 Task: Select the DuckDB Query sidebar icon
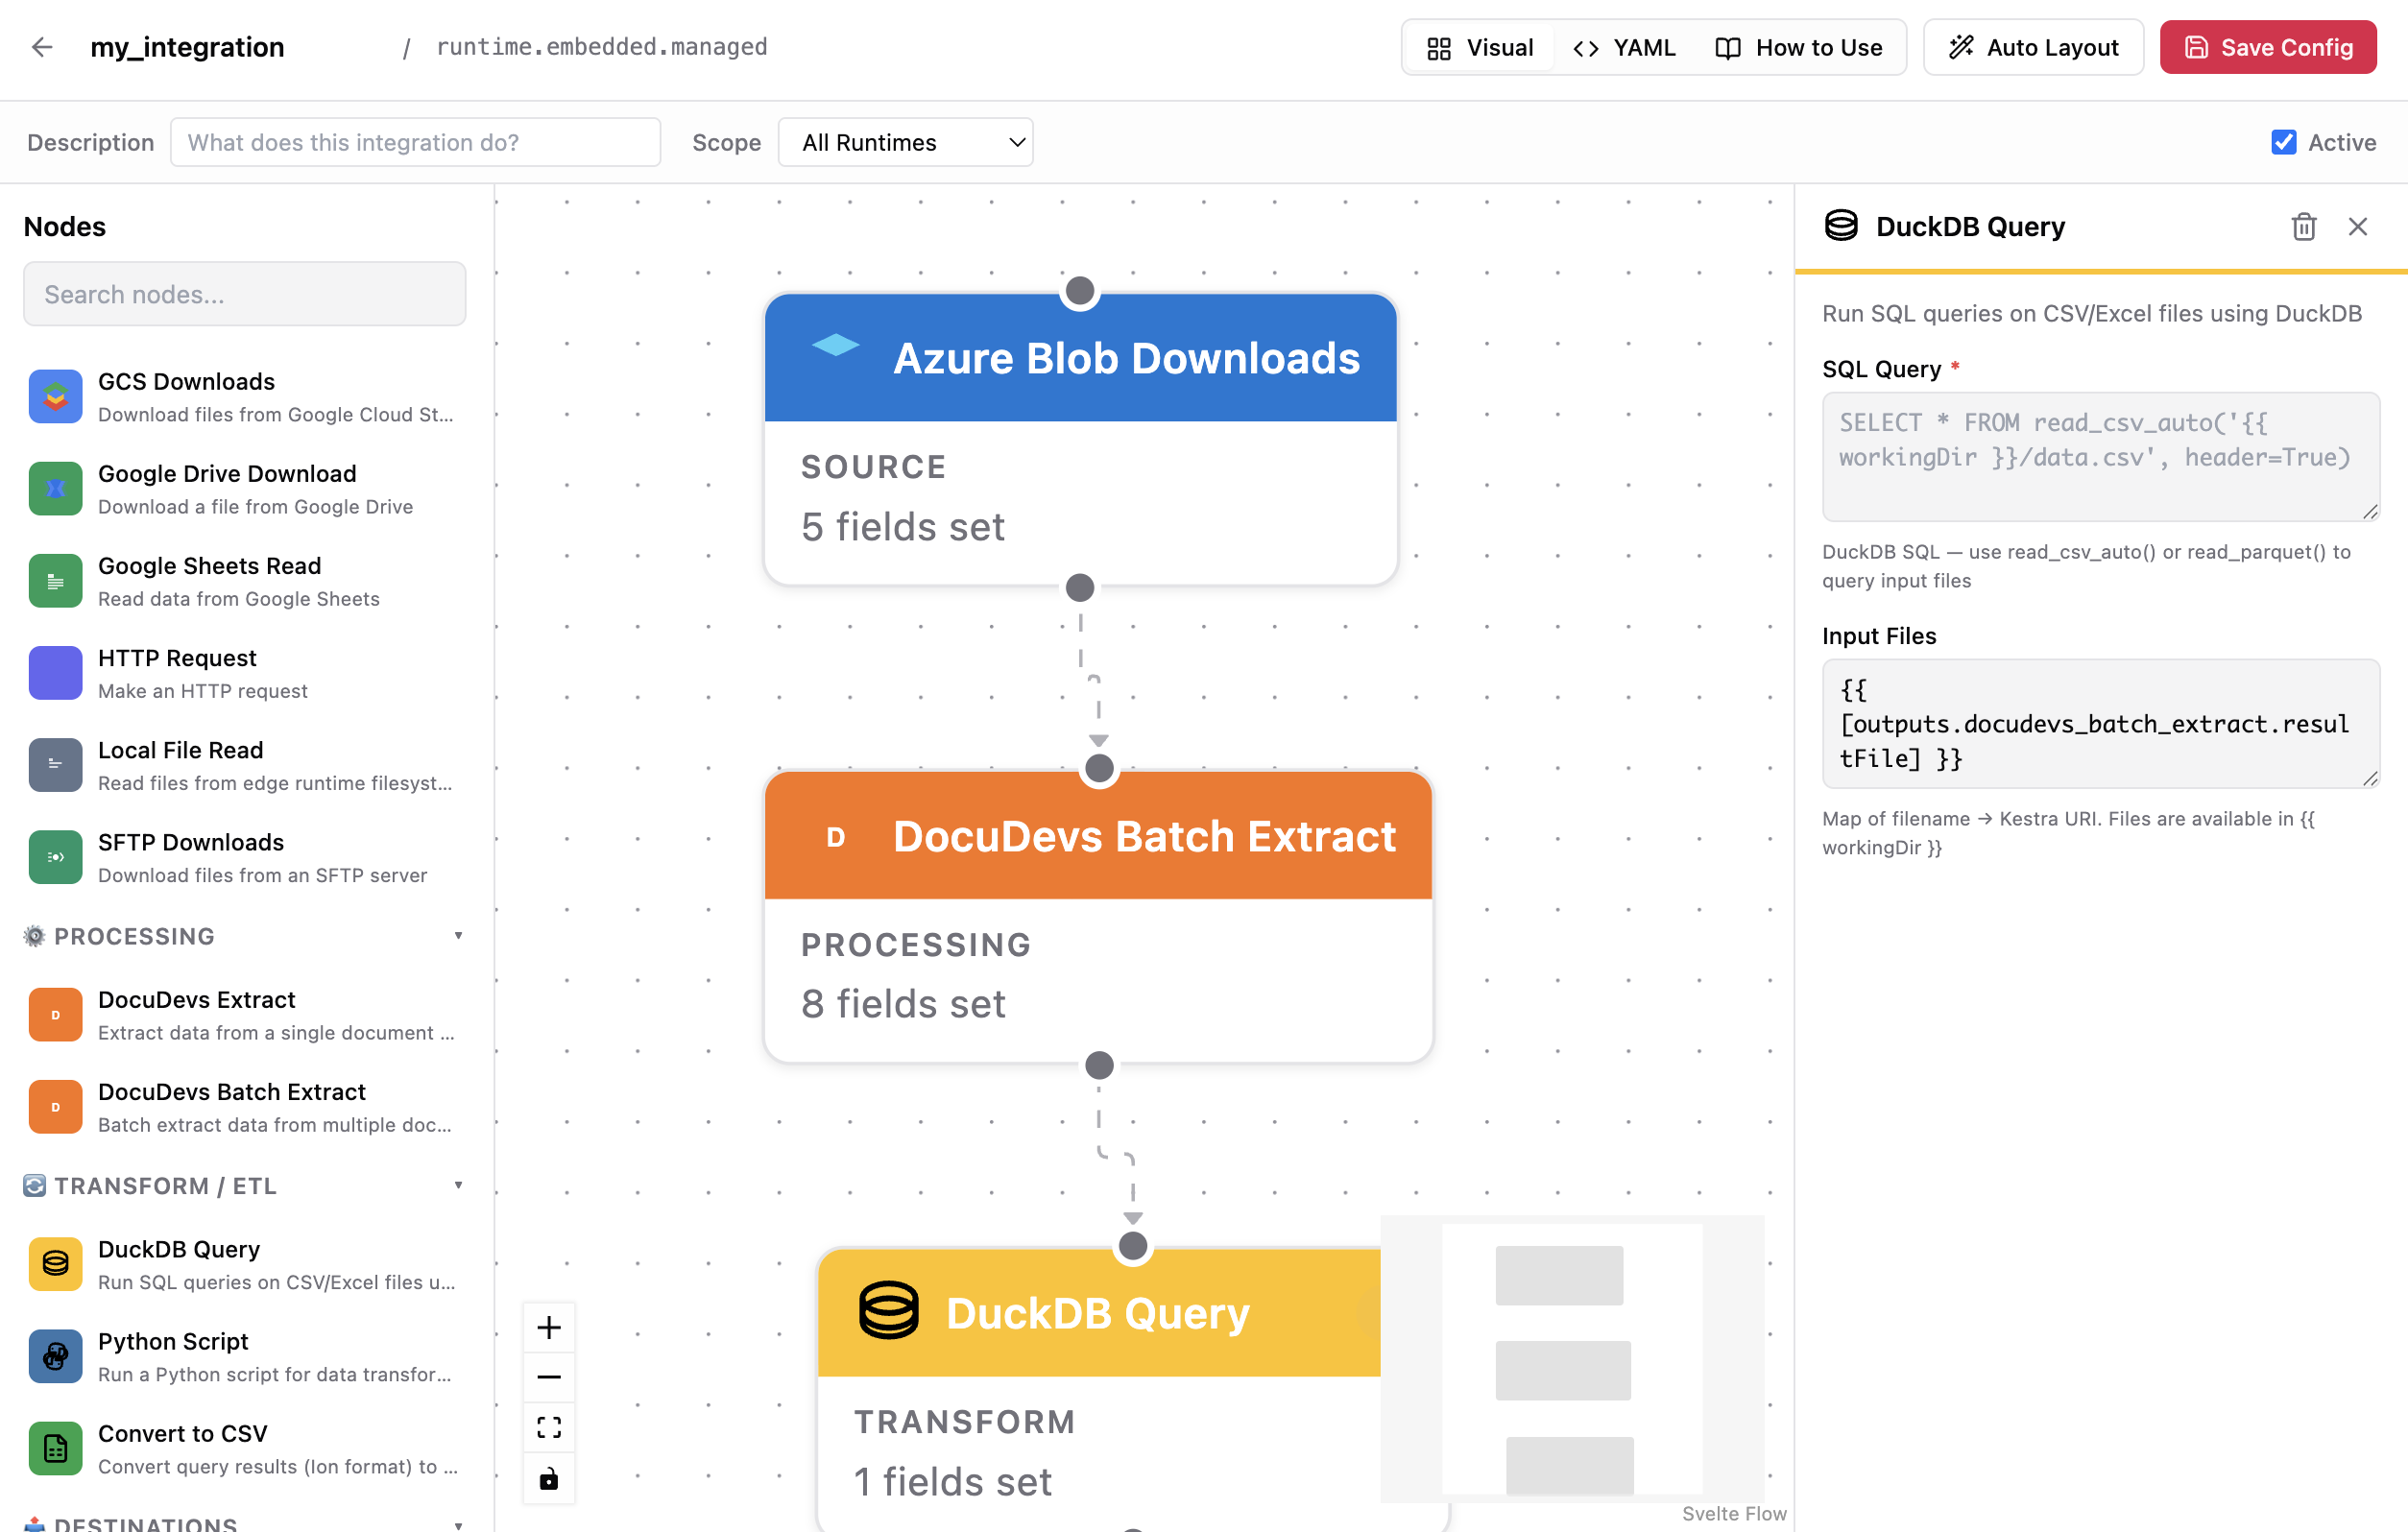[55, 1265]
